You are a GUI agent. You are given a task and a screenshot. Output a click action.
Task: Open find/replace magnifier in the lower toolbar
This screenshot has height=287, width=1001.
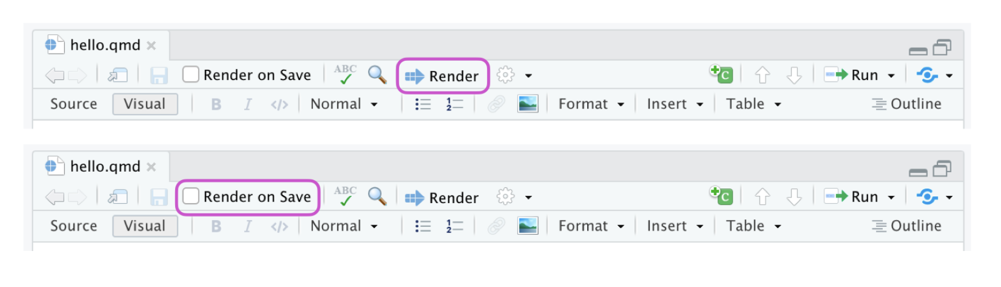(377, 196)
